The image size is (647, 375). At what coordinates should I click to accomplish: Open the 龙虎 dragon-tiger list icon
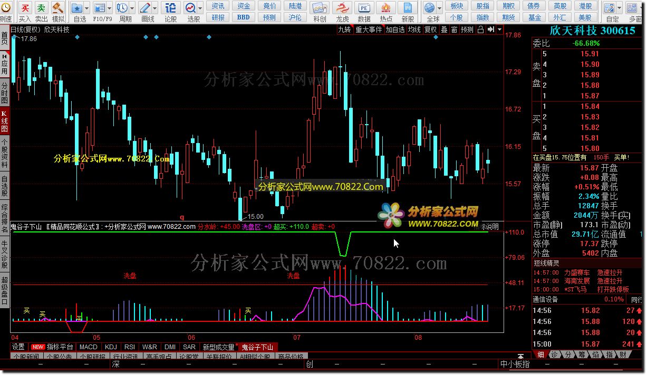[342, 8]
